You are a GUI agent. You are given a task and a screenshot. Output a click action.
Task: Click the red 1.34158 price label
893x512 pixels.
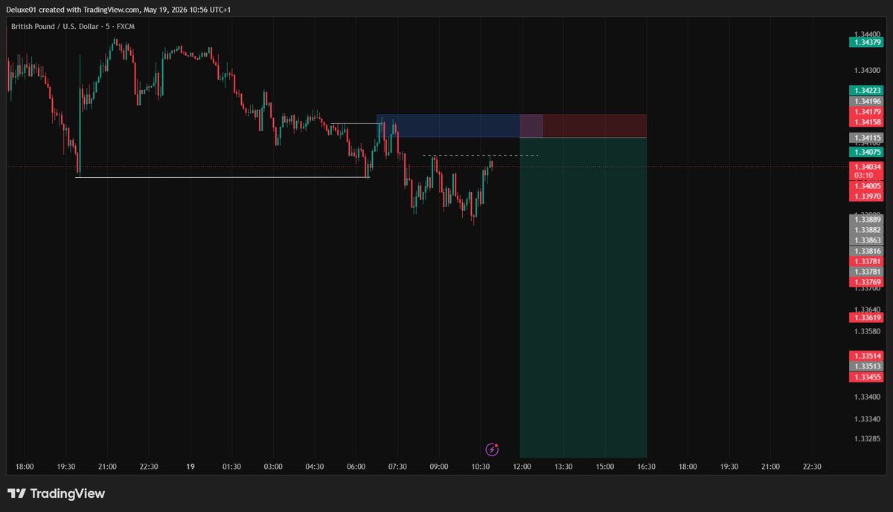865,122
